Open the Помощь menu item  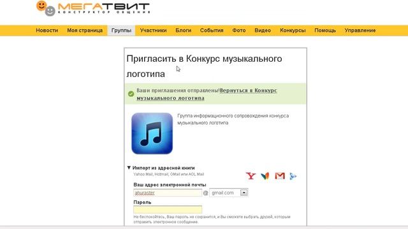coord(325,31)
